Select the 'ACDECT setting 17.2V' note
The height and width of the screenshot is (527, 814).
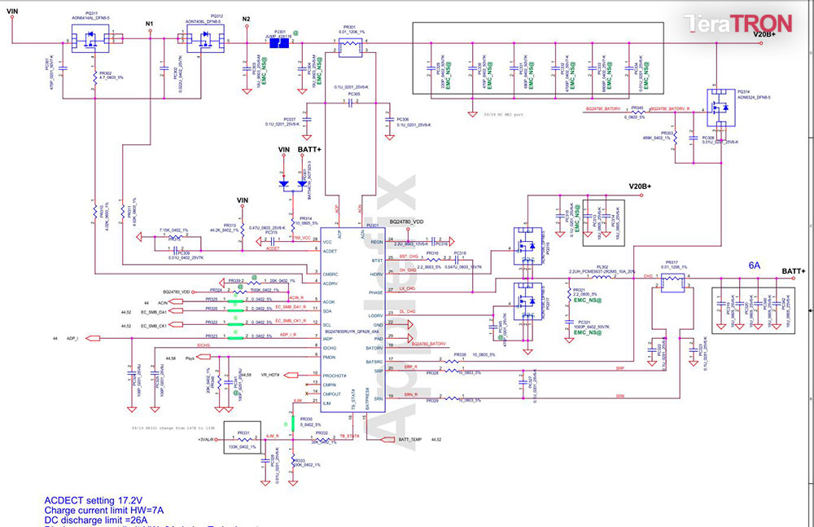point(94,500)
